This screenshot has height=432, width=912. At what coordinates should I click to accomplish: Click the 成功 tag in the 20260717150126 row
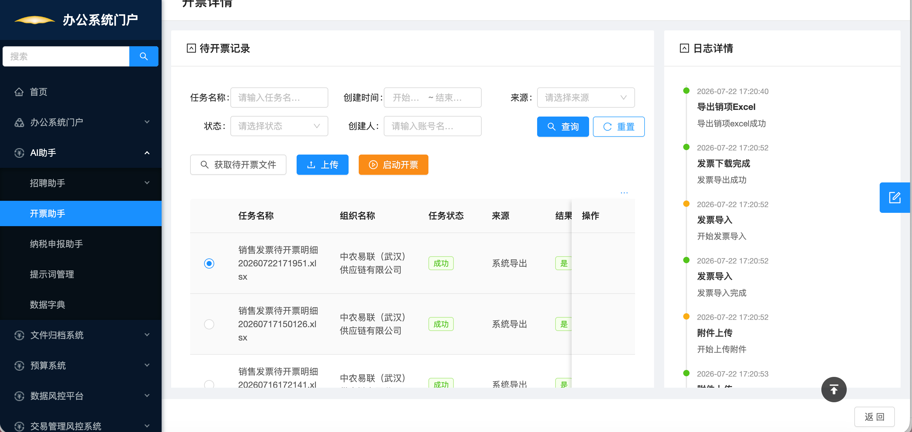[441, 324]
